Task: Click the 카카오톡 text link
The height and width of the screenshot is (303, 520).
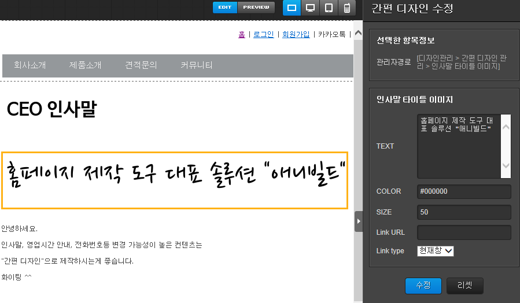Action: coord(332,34)
